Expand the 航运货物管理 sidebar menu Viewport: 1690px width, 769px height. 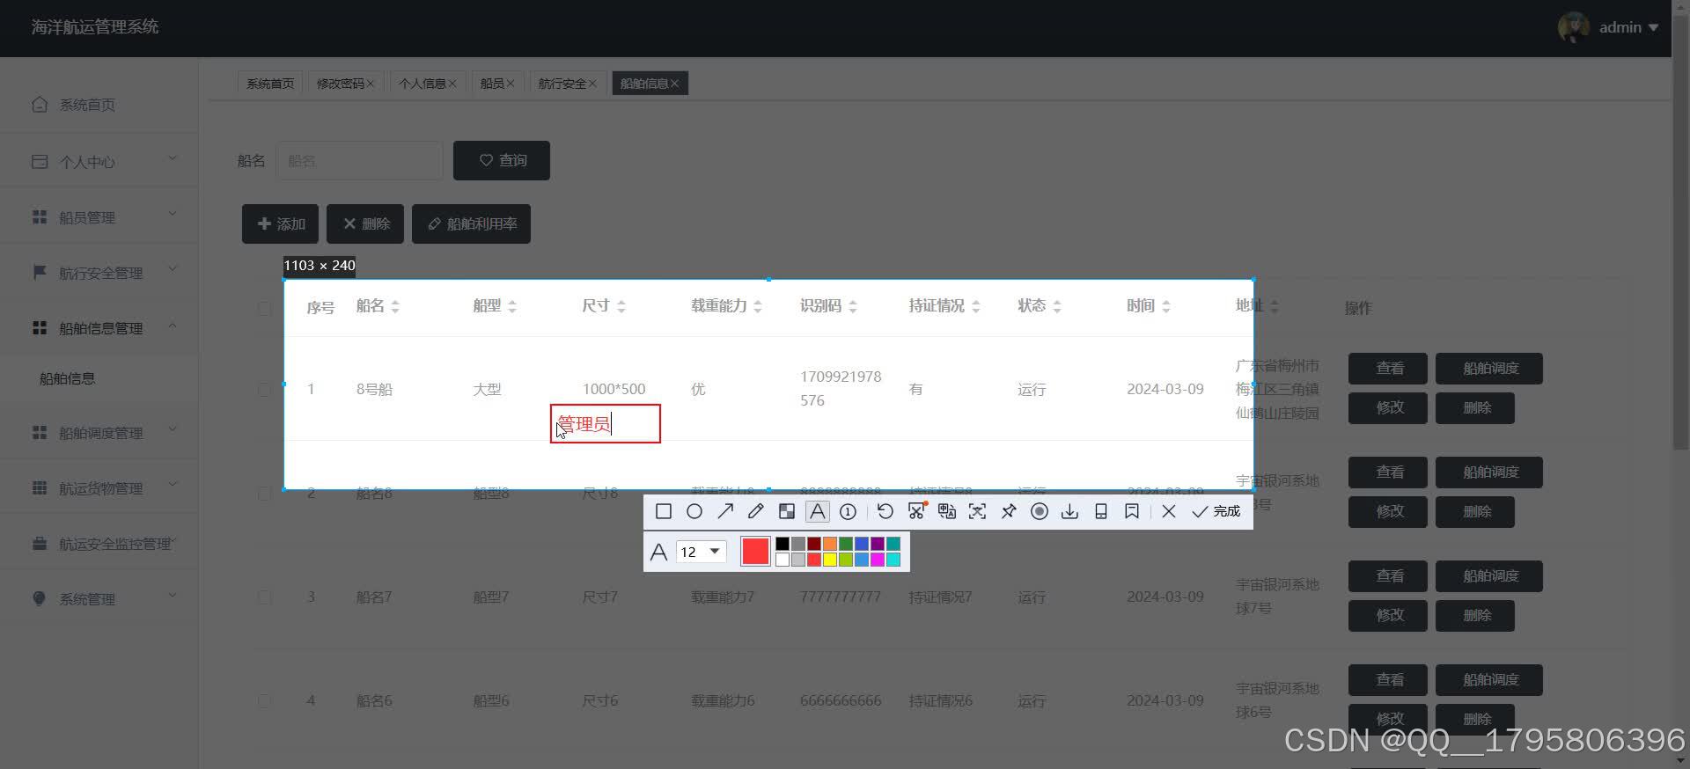[x=173, y=486]
